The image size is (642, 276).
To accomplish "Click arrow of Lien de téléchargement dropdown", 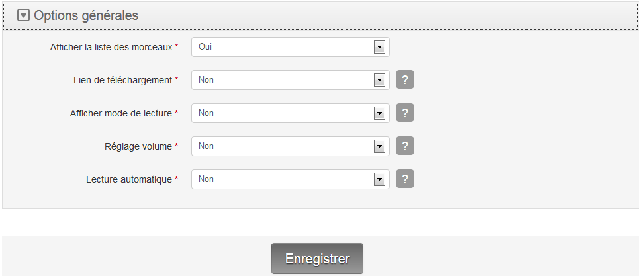I will coord(379,80).
